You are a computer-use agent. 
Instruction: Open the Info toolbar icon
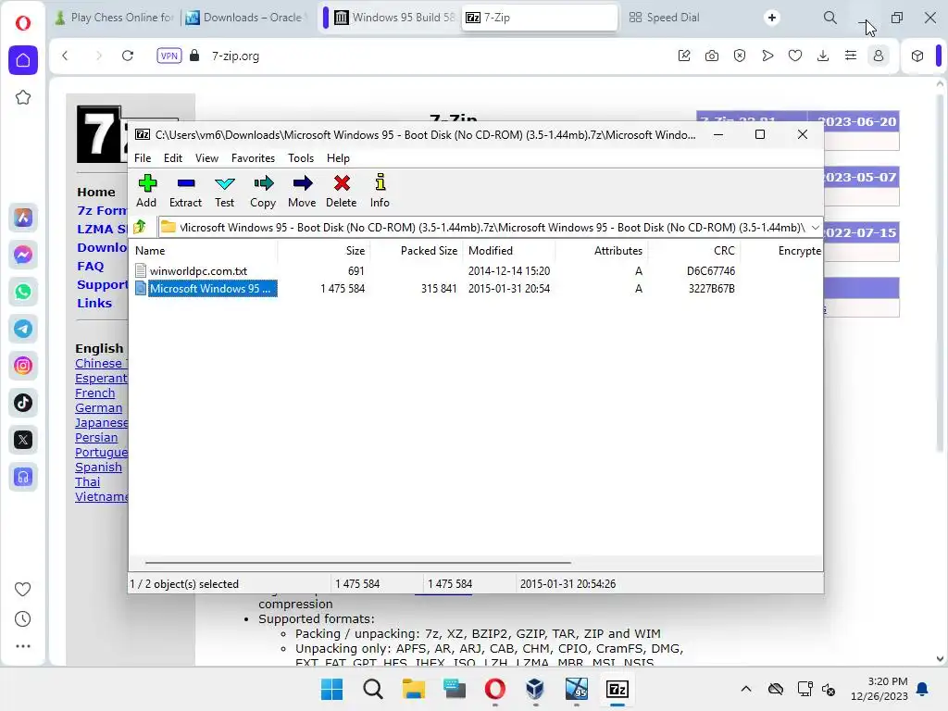pos(380,191)
